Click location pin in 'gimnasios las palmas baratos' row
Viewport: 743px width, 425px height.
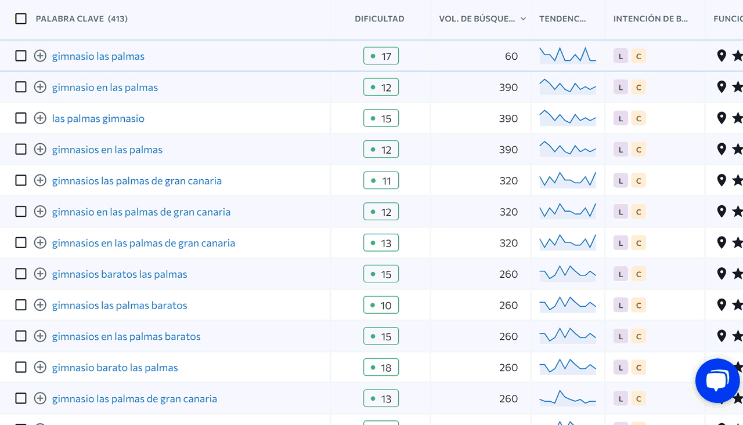pos(722,305)
